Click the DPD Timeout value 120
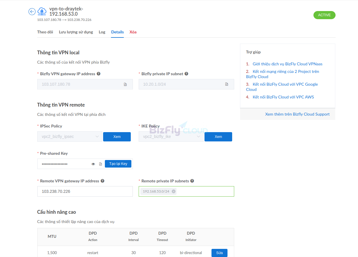358x257 pixels. click(x=162, y=253)
